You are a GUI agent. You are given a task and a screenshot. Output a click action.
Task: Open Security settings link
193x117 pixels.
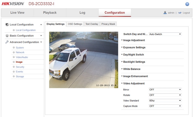coord(20,67)
